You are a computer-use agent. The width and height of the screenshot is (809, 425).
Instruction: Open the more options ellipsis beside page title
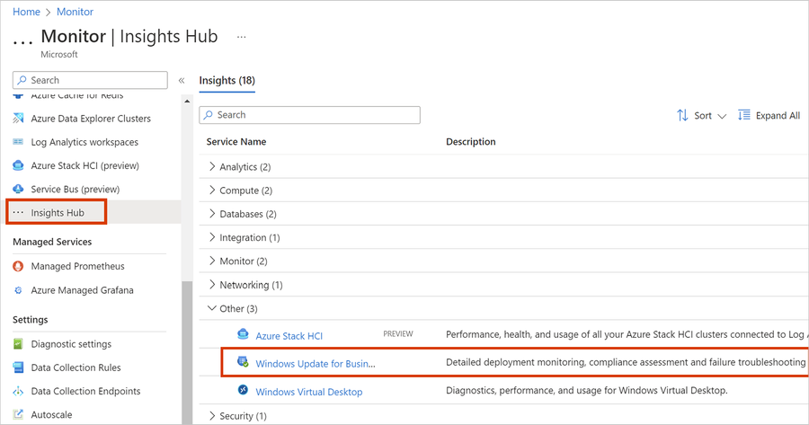coord(242,37)
